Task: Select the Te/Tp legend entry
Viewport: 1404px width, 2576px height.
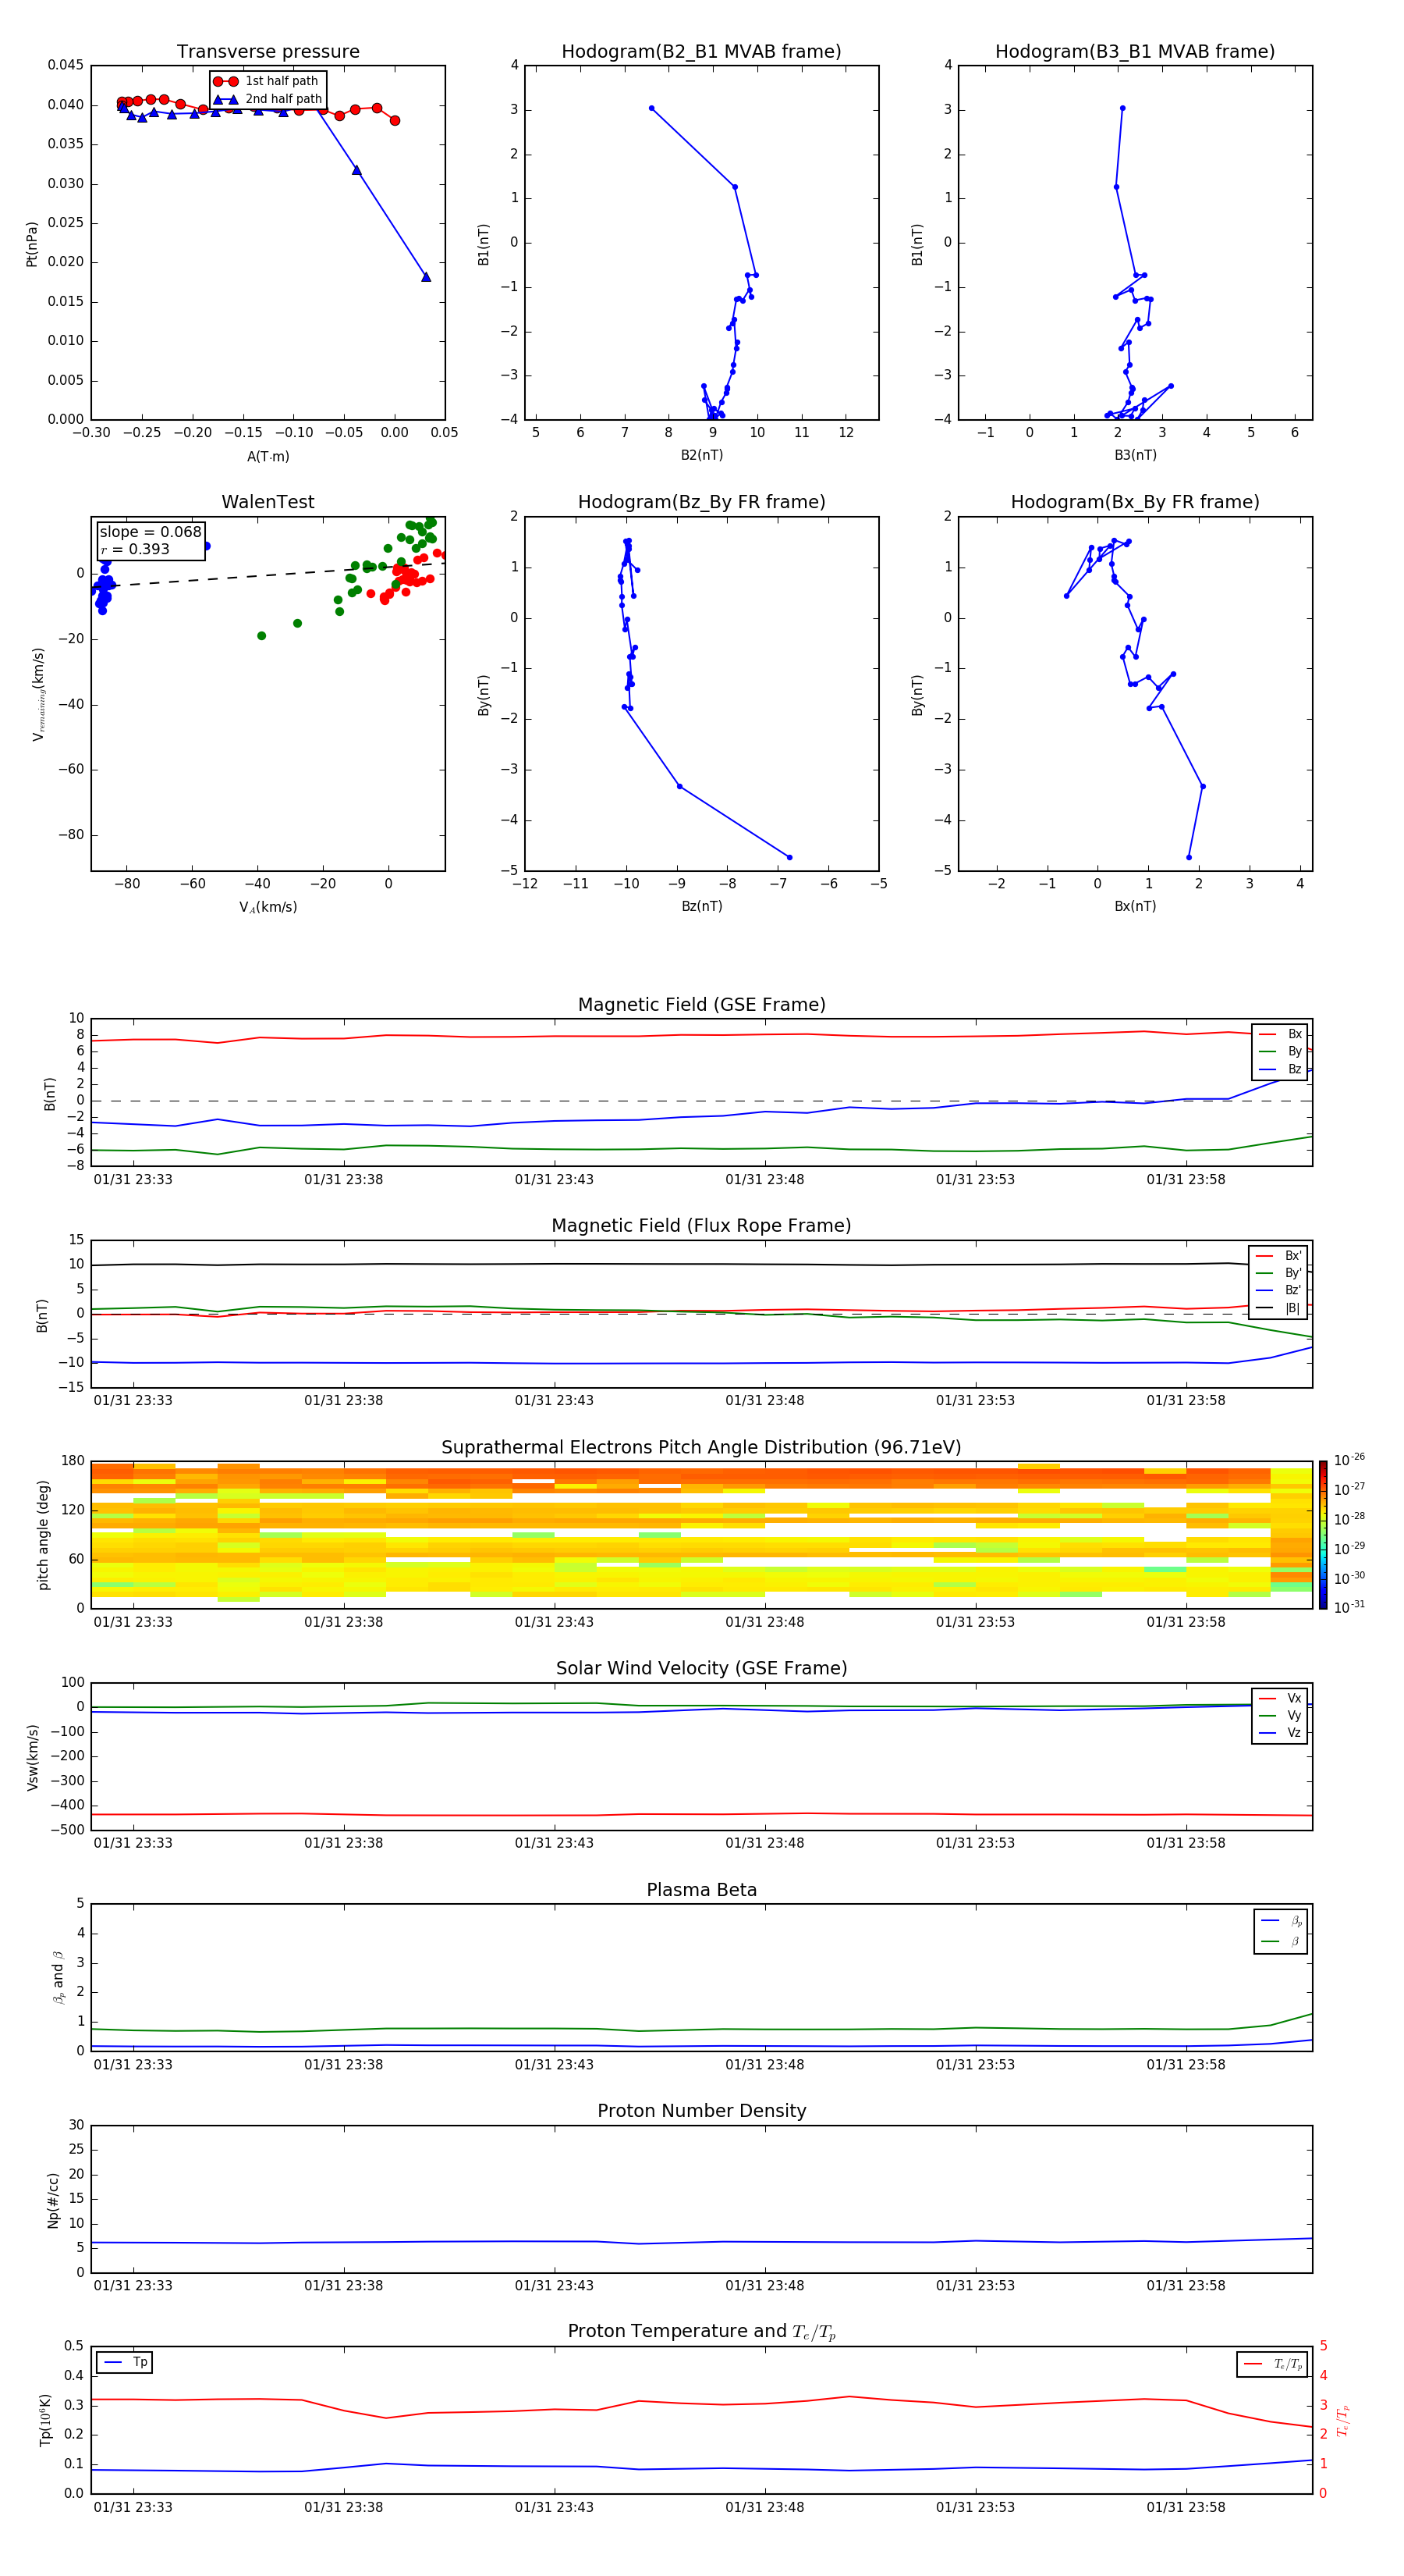Action: click(1273, 2364)
